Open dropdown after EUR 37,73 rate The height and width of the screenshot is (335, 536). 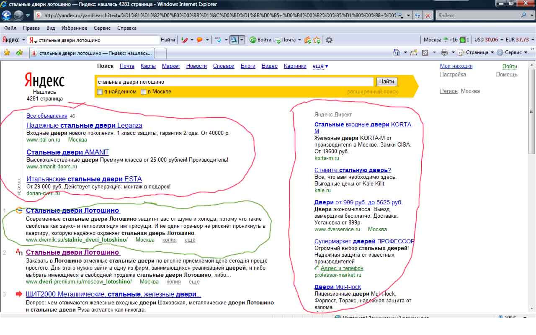pyautogui.click(x=532, y=40)
